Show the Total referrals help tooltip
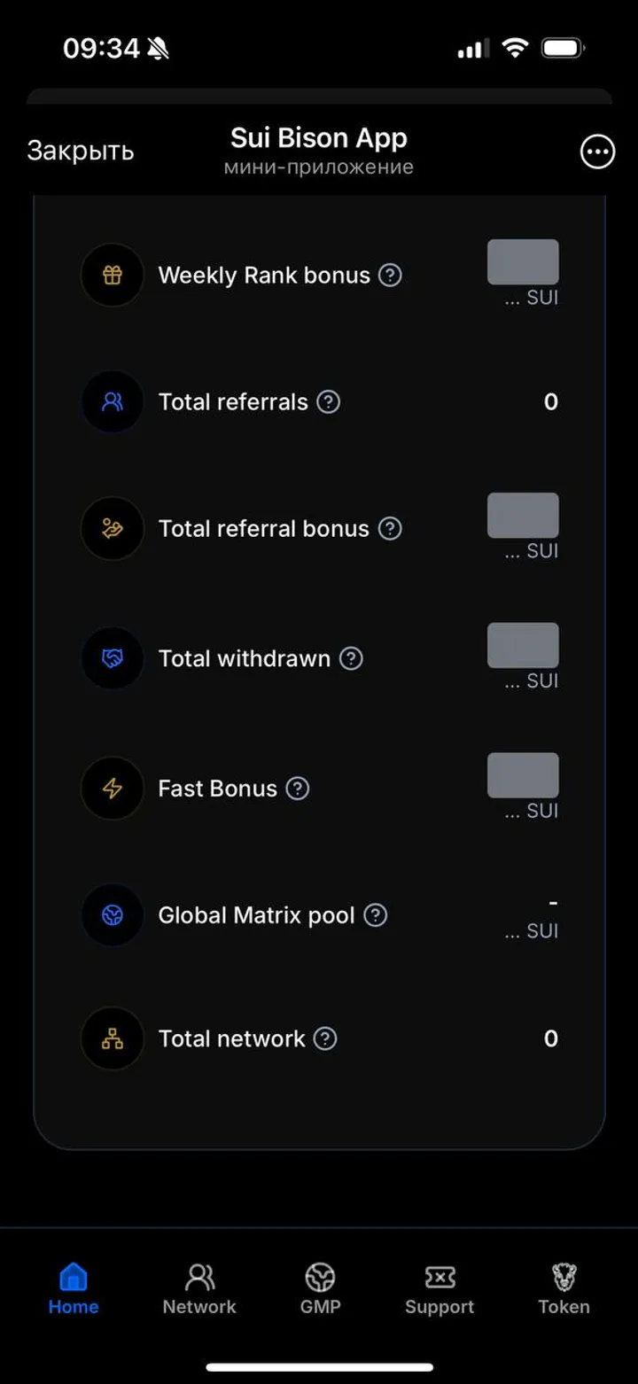The width and height of the screenshot is (638, 1384). point(329,402)
